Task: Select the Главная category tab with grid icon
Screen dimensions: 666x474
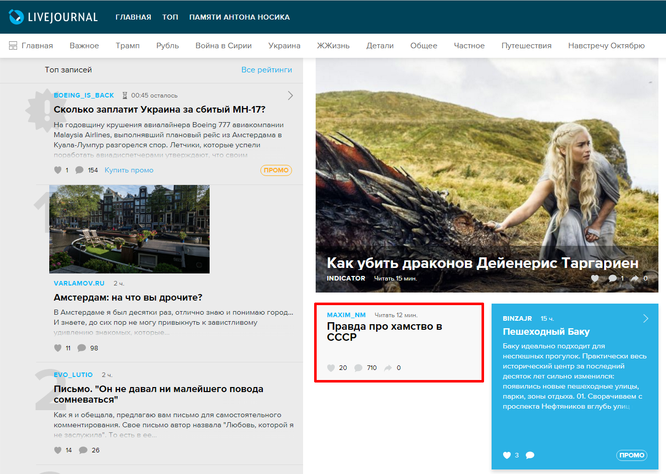Action: 31,46
